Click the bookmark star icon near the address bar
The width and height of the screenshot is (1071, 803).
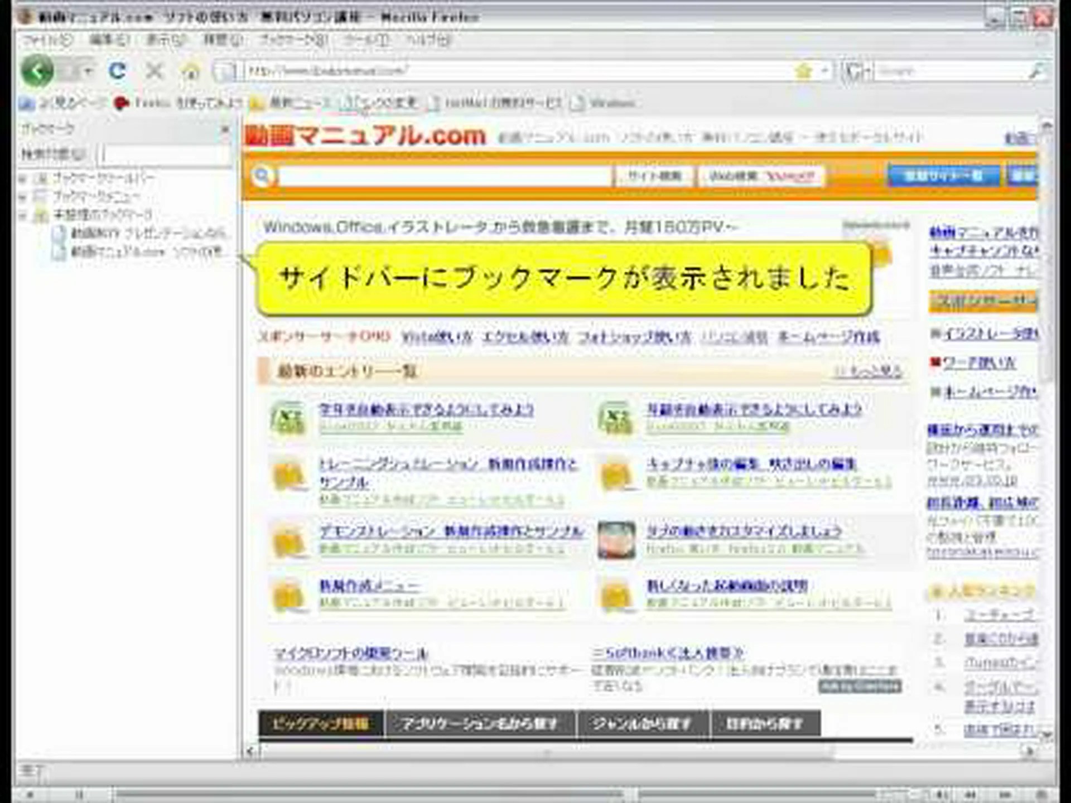[x=803, y=71]
